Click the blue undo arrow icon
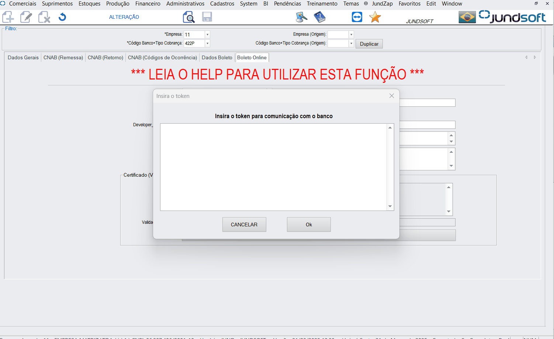Image resolution: width=554 pixels, height=339 pixels. tap(62, 17)
